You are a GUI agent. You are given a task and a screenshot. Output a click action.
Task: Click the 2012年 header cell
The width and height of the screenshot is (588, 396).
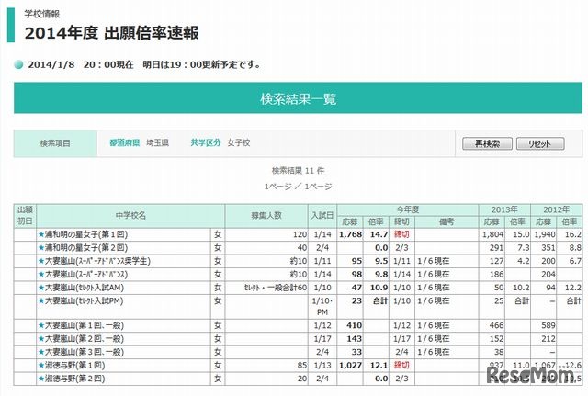point(557,209)
